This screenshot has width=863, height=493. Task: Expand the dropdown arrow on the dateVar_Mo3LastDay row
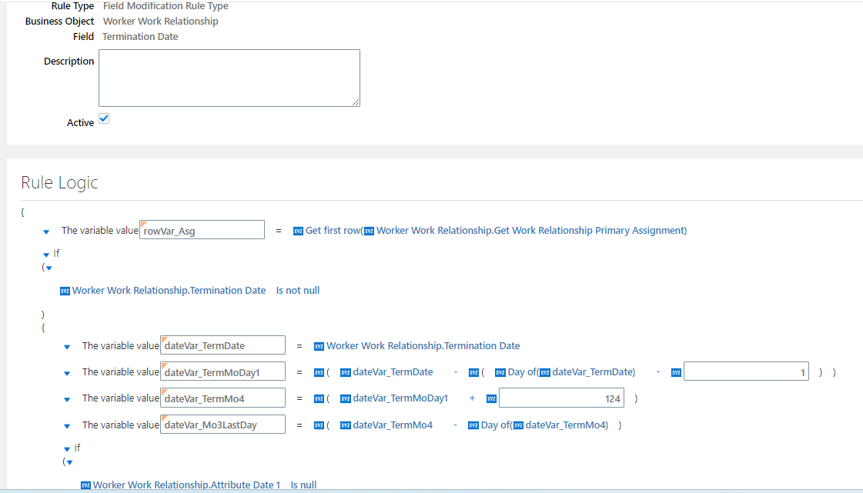(x=67, y=424)
